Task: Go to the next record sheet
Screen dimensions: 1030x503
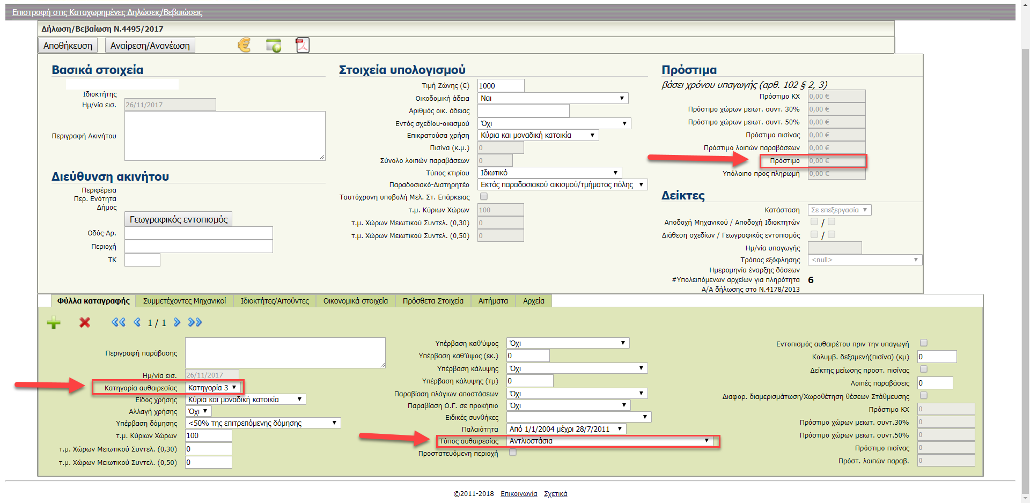Action: click(177, 322)
